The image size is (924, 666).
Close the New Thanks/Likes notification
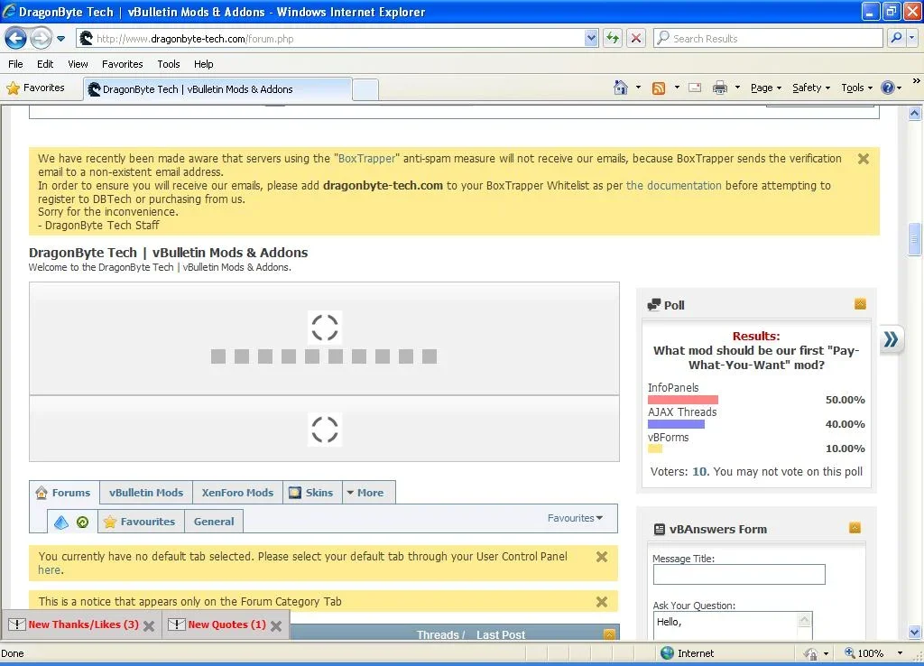pos(149,626)
